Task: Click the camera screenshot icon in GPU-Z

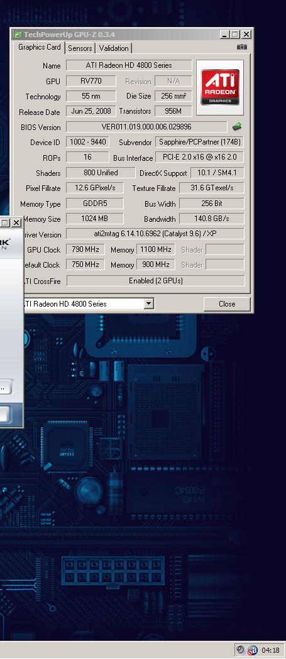Action: point(242,47)
